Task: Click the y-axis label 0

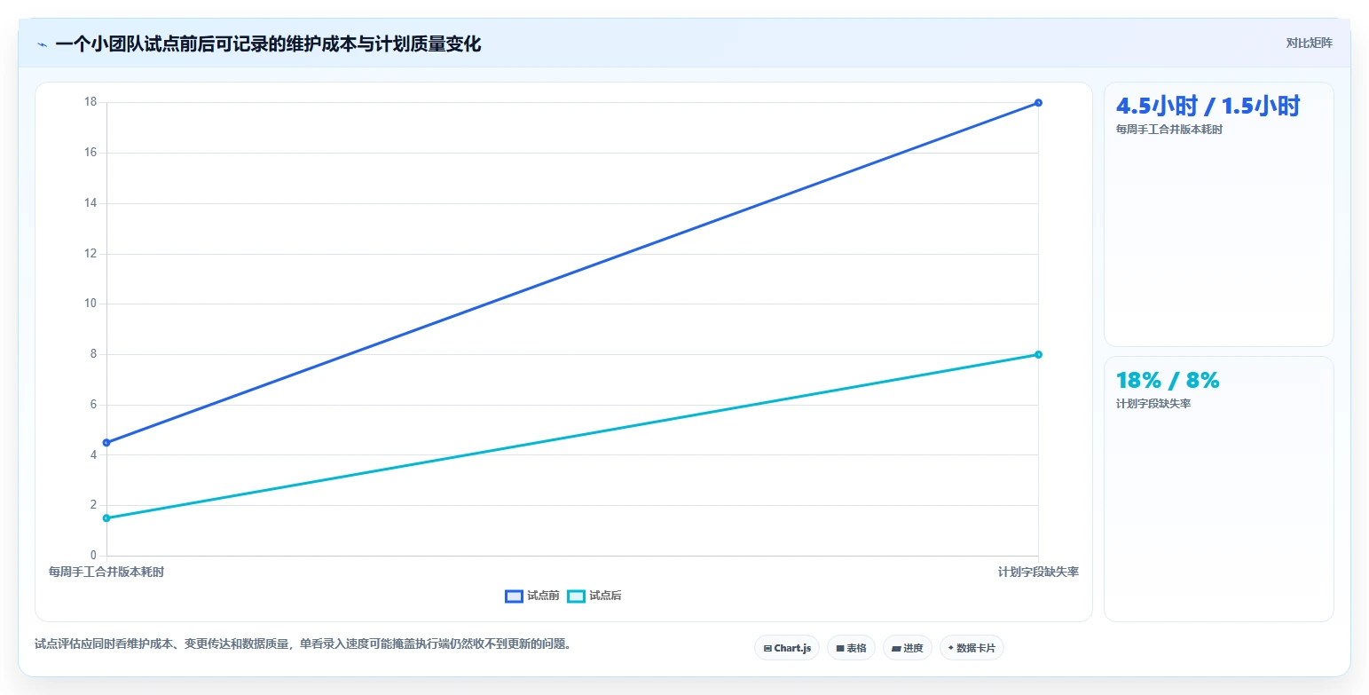Action: [93, 556]
